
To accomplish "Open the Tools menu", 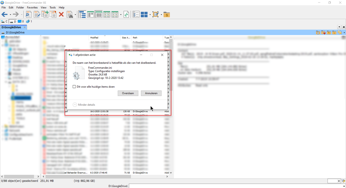I will click(53, 8).
